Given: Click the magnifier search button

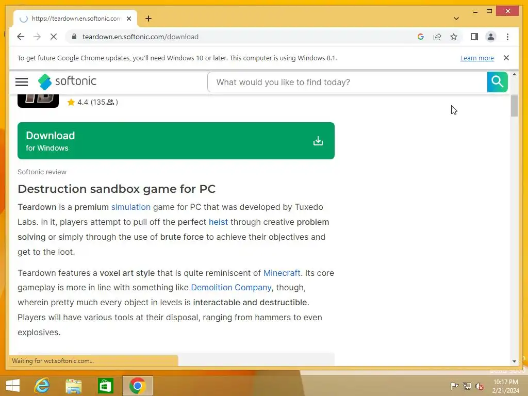Looking at the screenshot, I should (497, 82).
